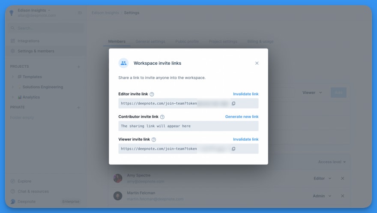Viewport: 377px width, 213px height.
Task: Open Chat & resources in the sidebar
Action: (x=30, y=192)
